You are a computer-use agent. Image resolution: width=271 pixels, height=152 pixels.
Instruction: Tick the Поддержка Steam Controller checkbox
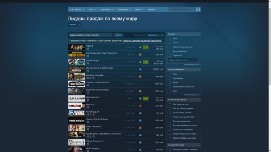click(x=170, y=150)
